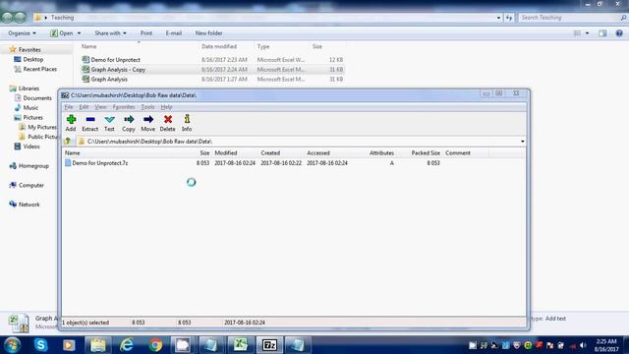Open Documents library
This screenshot has width=629, height=354.
[37, 98]
